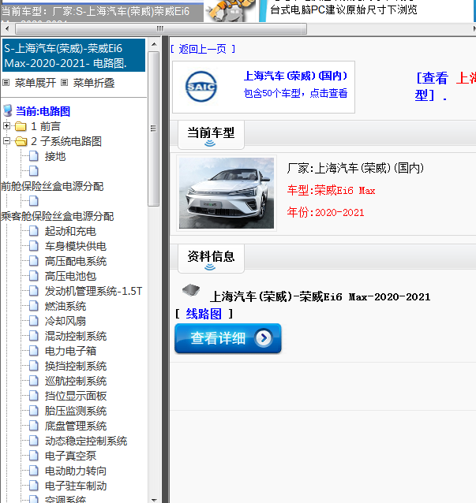The height and width of the screenshot is (503, 476).
Task: Click 菜单展开 to expand all menus
Action: tap(36, 83)
